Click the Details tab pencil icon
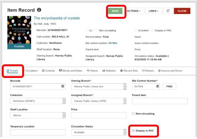 tap(8, 71)
